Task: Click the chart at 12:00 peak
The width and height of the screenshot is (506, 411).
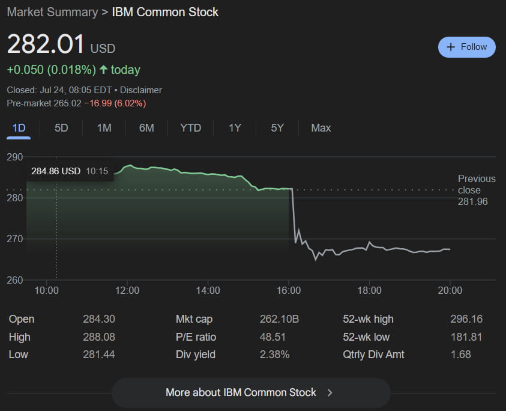Action: coord(130,166)
